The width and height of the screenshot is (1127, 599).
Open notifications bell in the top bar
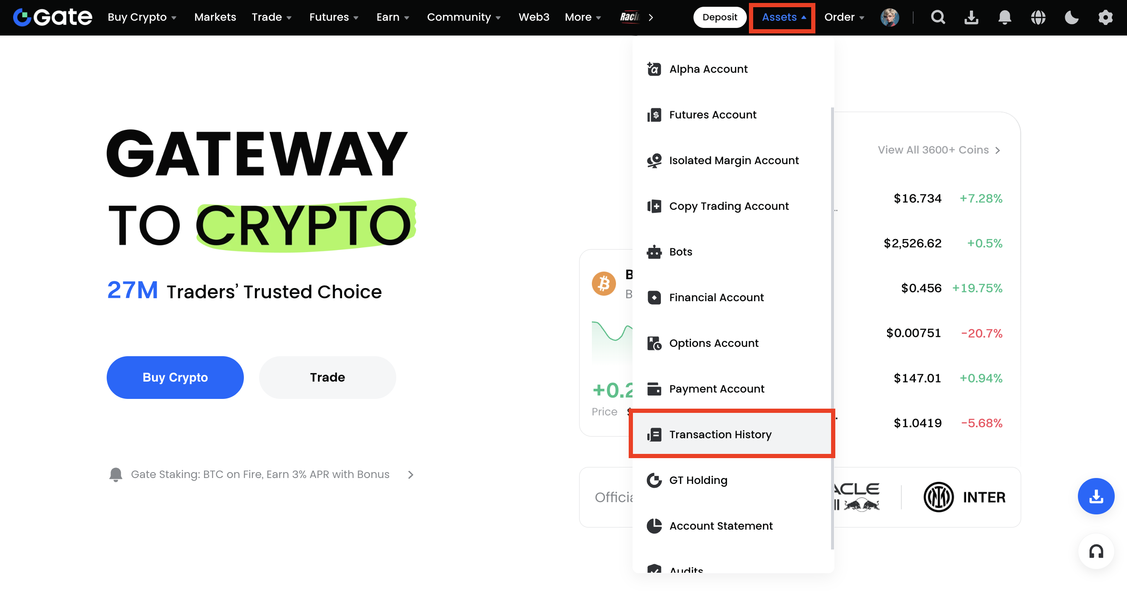pyautogui.click(x=1005, y=17)
